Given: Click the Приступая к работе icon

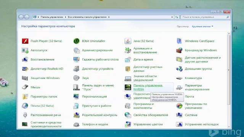Looking at the screenshot, I should pos(76,106).
